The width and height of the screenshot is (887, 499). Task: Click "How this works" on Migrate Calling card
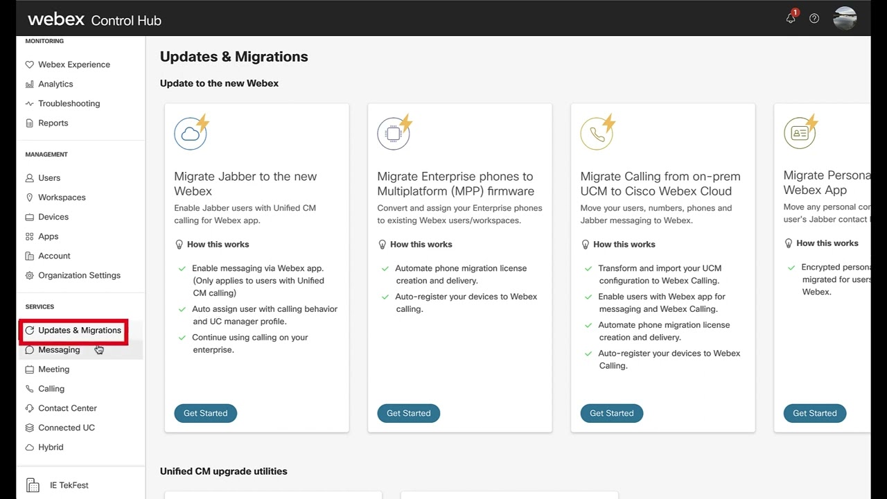624,245
